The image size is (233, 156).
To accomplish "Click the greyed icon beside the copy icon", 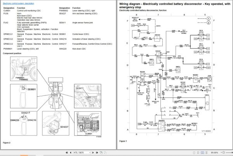I will click(105, 153).
